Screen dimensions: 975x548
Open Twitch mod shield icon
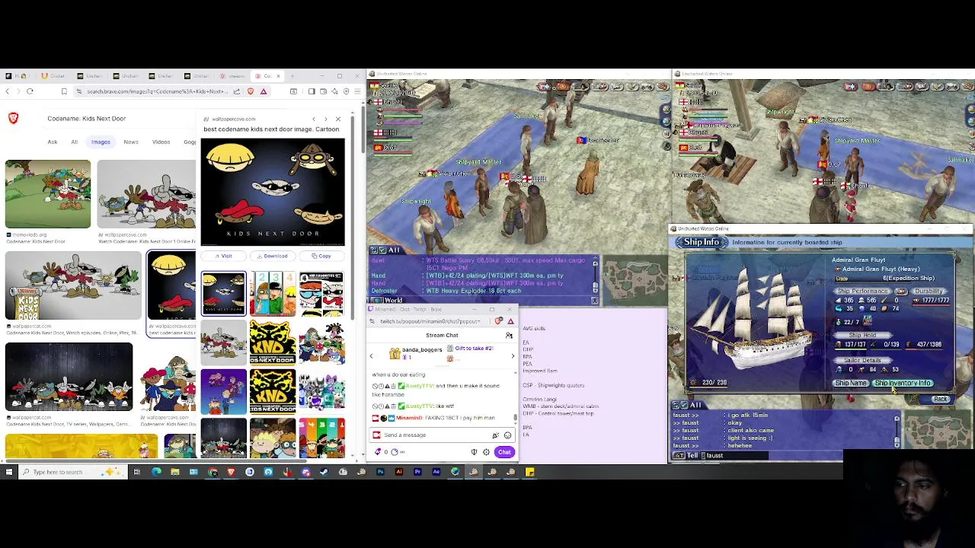click(474, 452)
